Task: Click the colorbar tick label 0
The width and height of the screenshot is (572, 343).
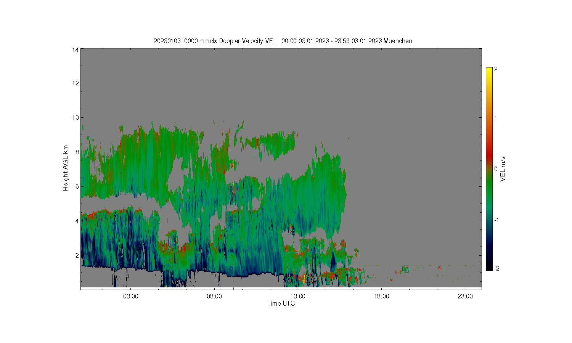Action: [x=496, y=169]
